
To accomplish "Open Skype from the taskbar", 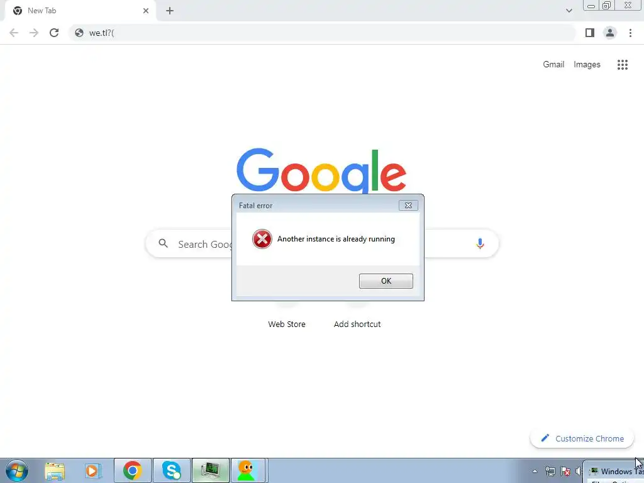I will (172, 470).
